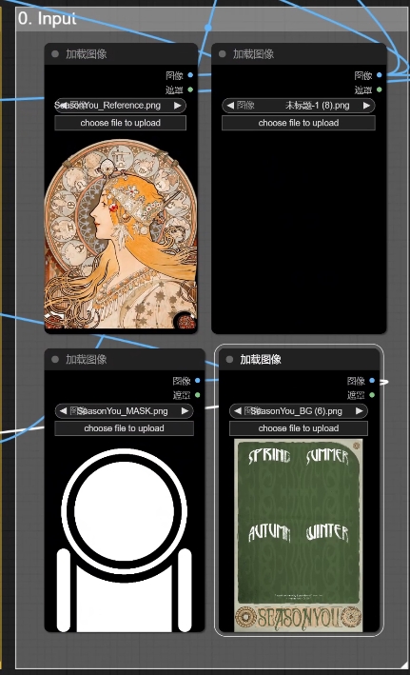Select previous image before SeasonYou_BG (6).png
Viewport: 410px width, 675px height.
coord(238,410)
